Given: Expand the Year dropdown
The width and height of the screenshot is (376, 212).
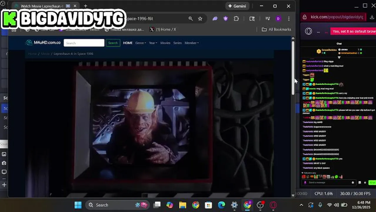Looking at the screenshot, I should click(x=153, y=43).
